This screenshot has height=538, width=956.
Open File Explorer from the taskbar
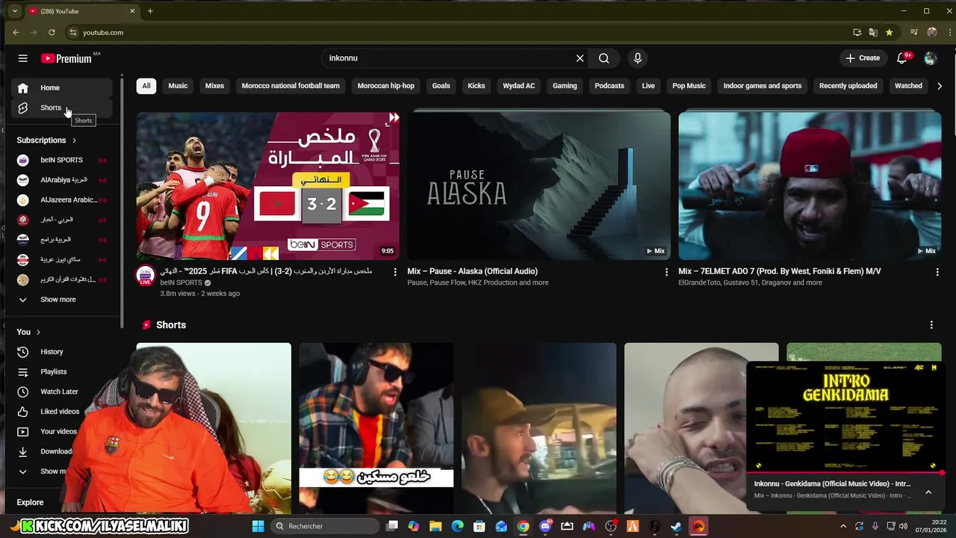tap(435, 526)
